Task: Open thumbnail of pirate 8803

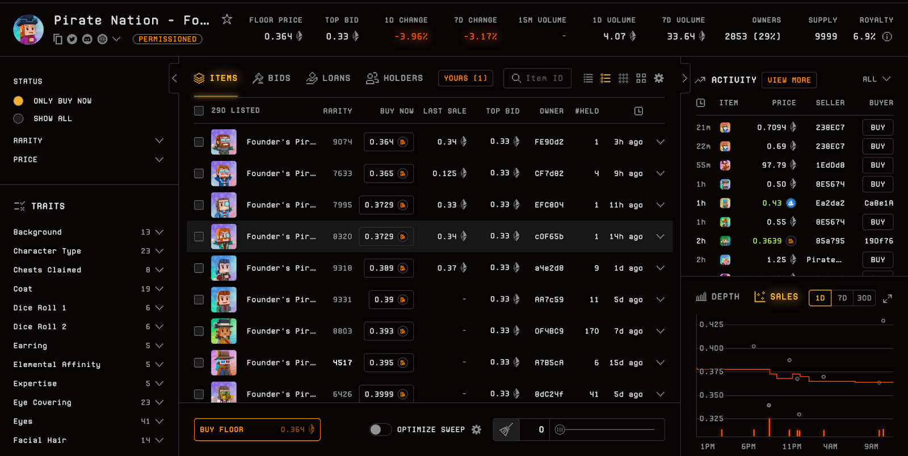Action: coord(224,331)
